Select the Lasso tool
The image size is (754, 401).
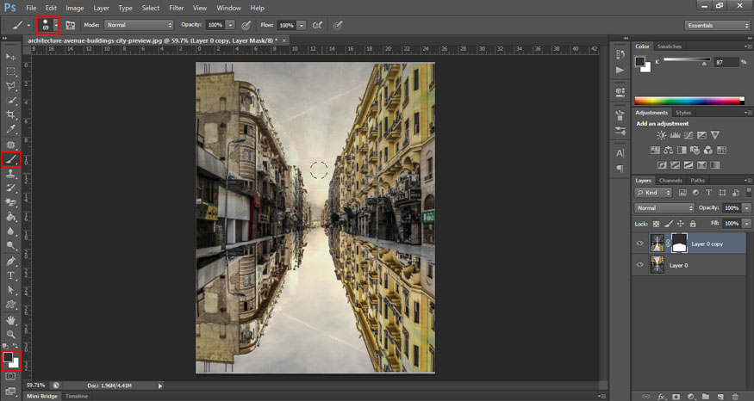(x=10, y=85)
